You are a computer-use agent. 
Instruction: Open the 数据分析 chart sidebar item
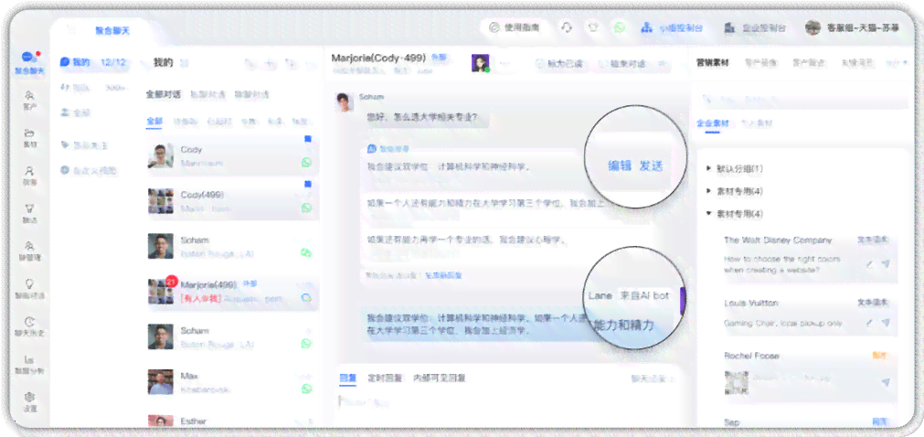click(29, 364)
